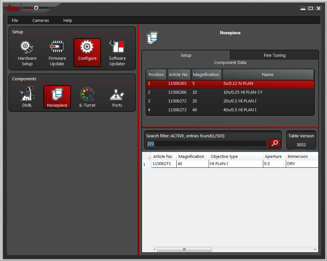This screenshot has height=261, width=327.
Task: Open the Help menu
Action: 68,21
